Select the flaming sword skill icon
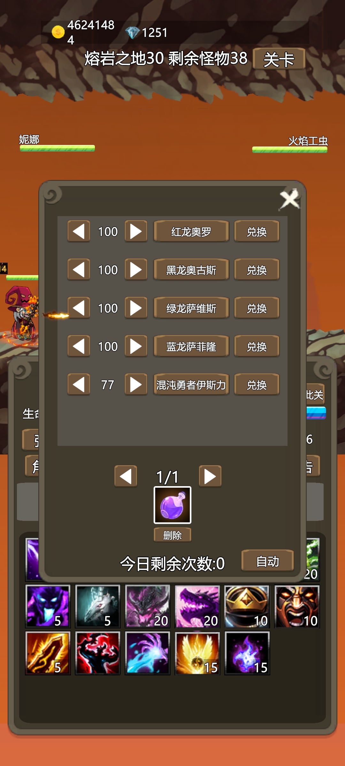Viewport: 345px width, 766px height. pos(48,653)
